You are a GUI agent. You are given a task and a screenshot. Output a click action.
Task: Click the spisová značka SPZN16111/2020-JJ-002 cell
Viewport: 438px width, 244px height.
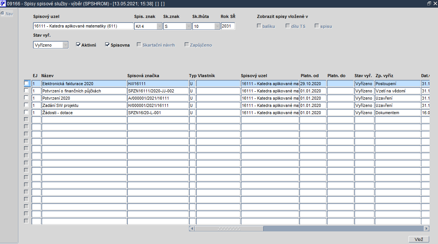click(158, 91)
